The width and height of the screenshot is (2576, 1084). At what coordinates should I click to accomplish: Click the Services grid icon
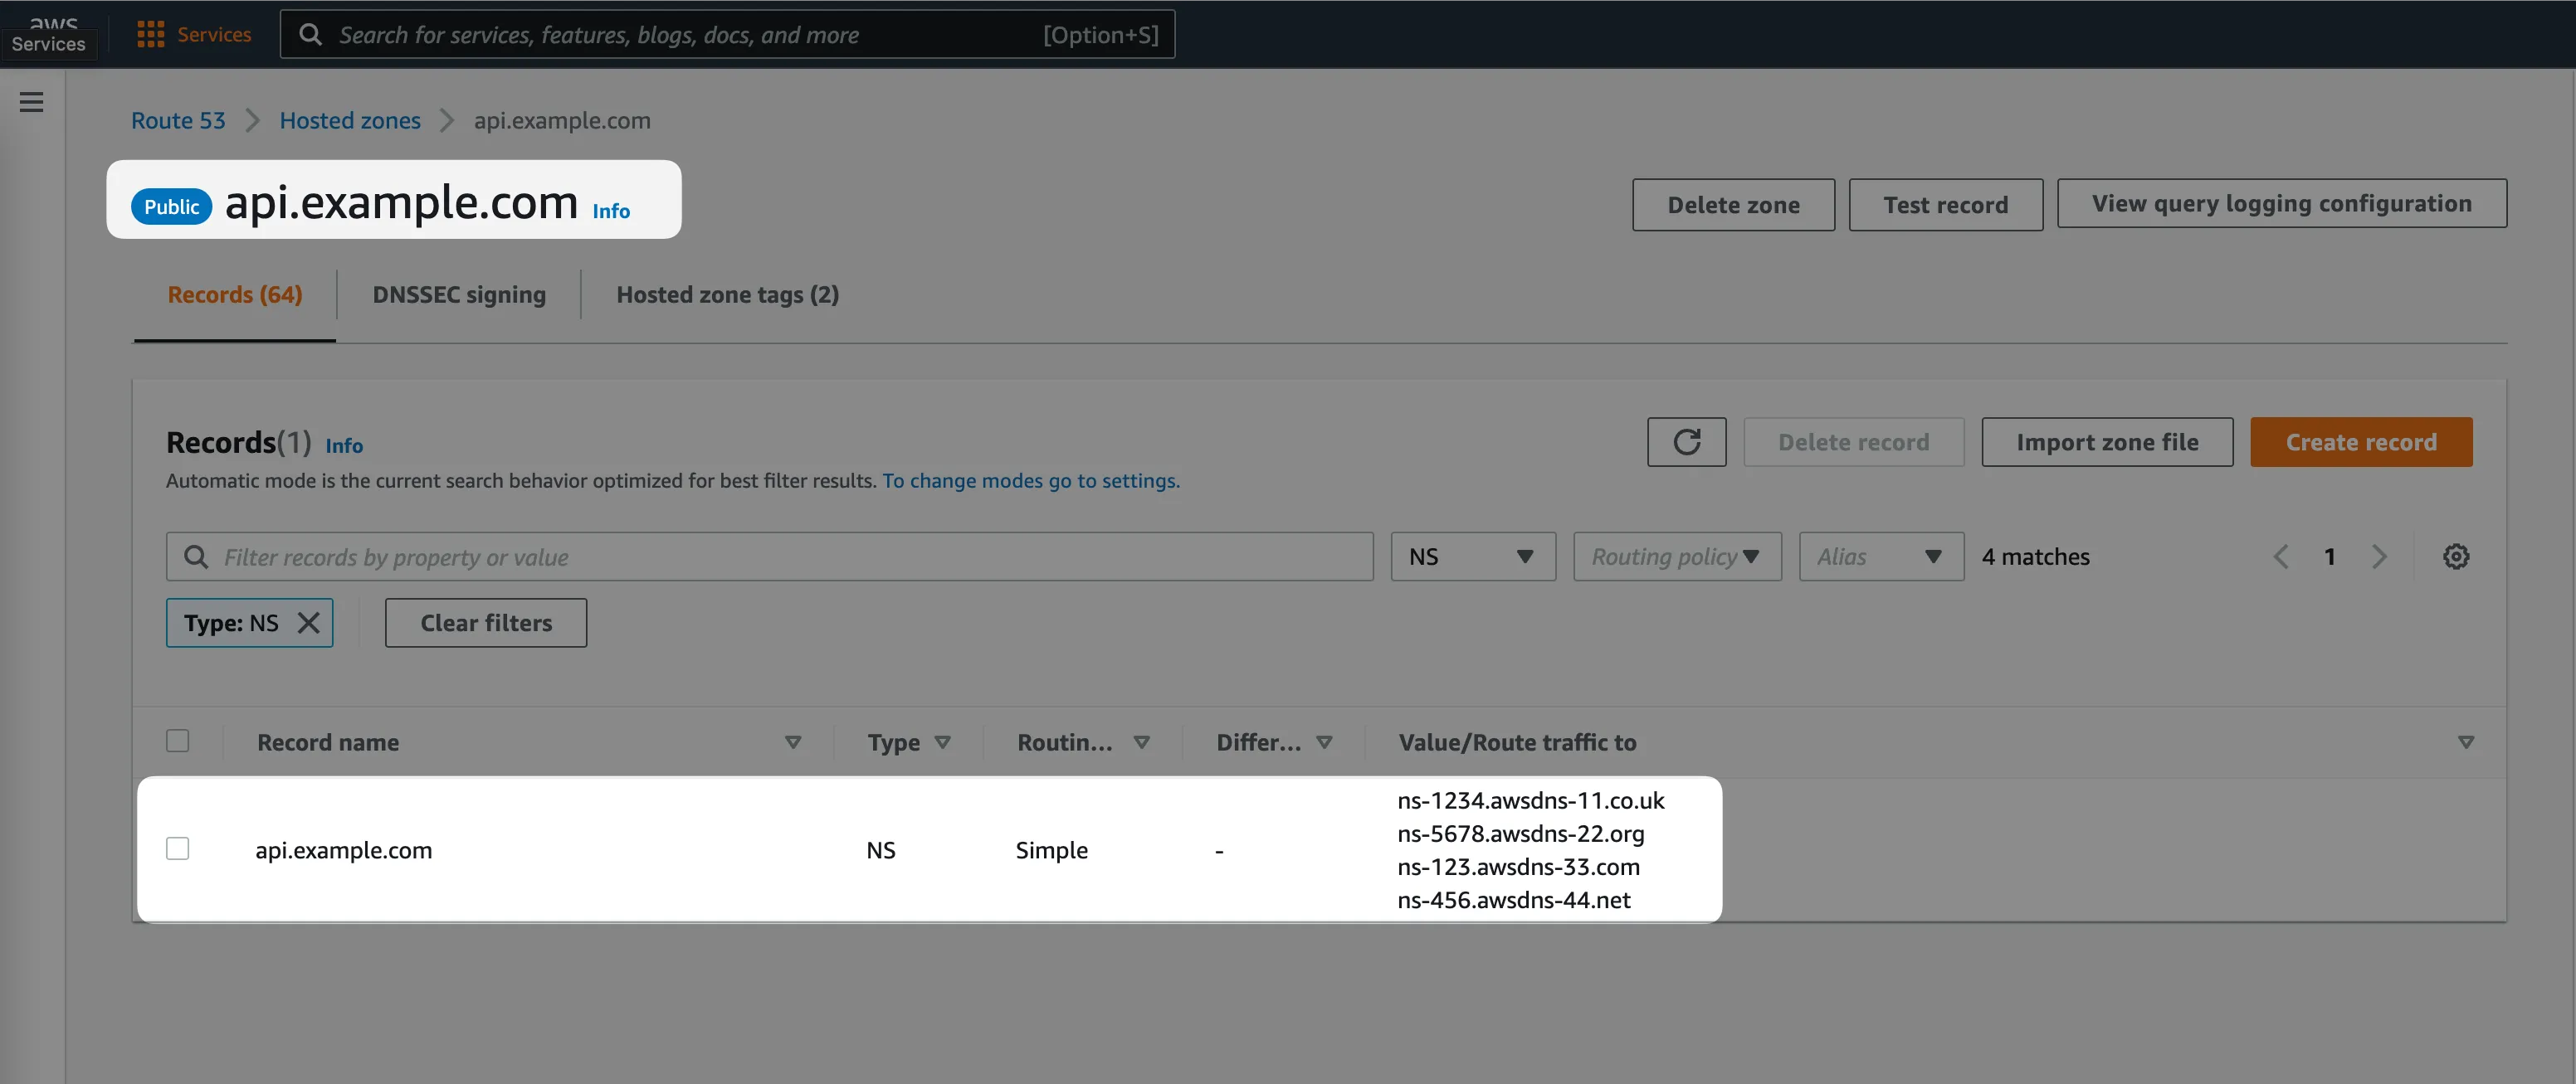pyautogui.click(x=150, y=35)
